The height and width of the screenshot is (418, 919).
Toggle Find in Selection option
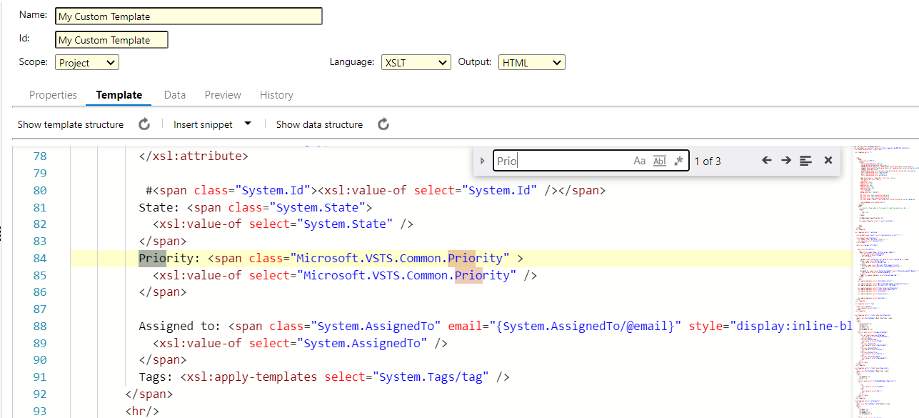805,161
